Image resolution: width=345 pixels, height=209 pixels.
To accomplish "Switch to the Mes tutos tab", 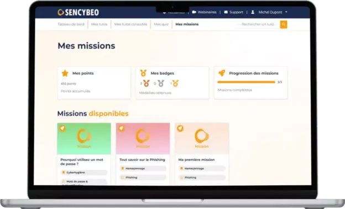I will 99,24.
